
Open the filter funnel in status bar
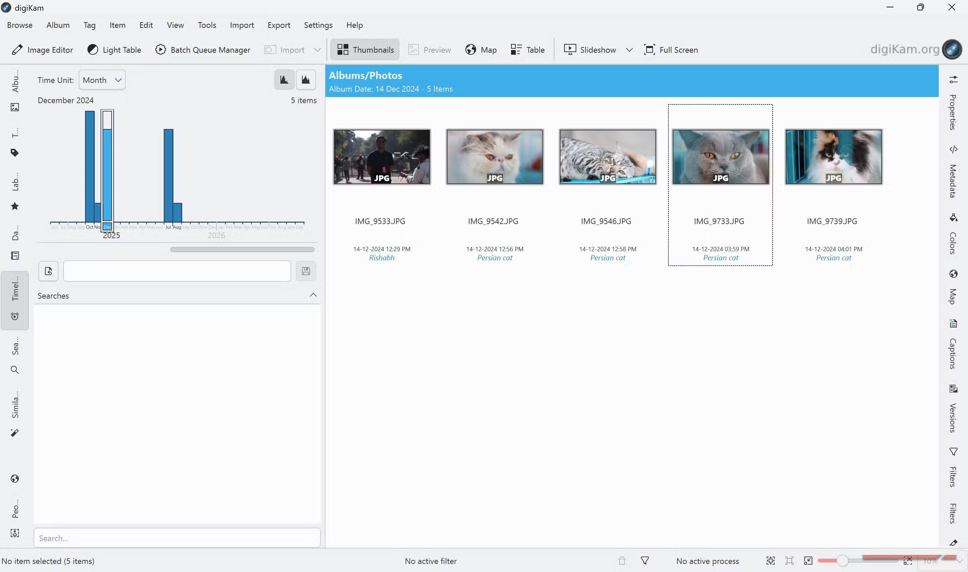tap(645, 561)
